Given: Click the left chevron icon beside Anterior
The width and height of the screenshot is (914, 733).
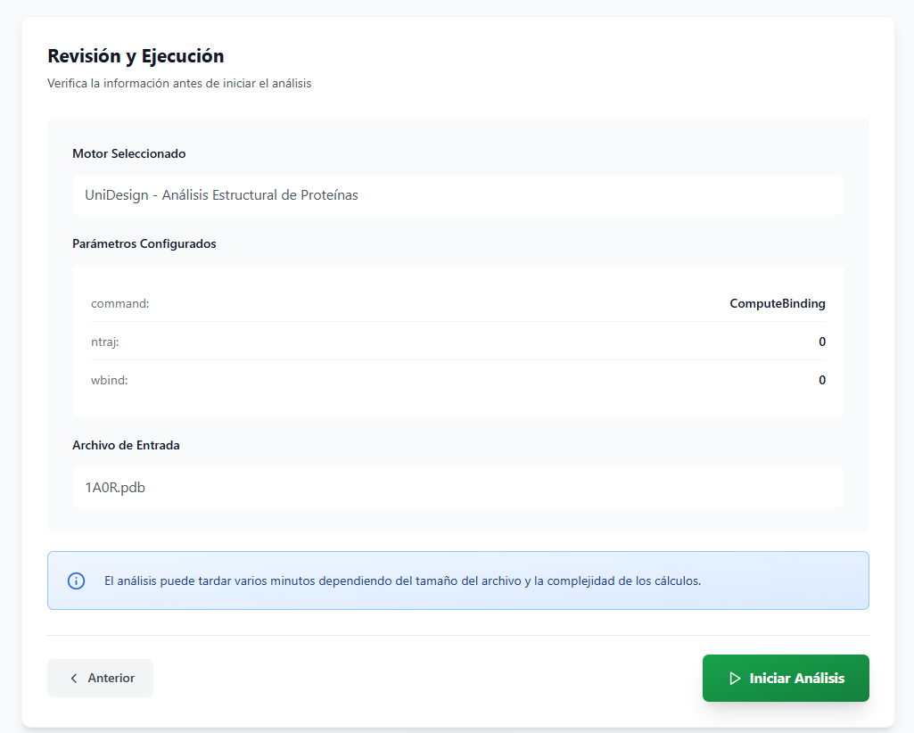Looking at the screenshot, I should point(74,679).
